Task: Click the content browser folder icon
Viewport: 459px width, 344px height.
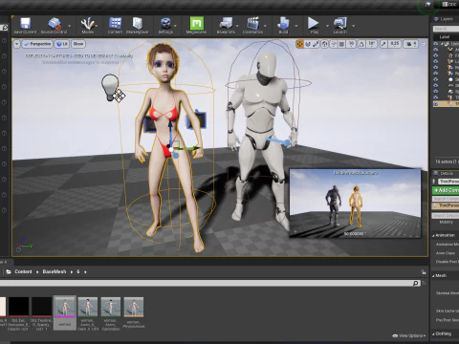Action: click(x=9, y=271)
